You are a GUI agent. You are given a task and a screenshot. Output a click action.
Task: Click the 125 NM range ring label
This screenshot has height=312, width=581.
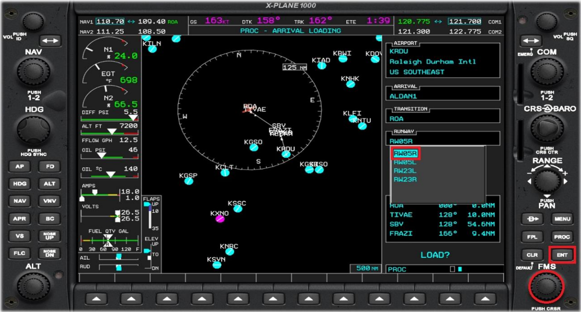pyautogui.click(x=295, y=68)
